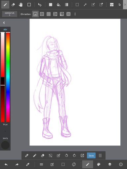Open the Korrektur stabilizer setting
This screenshot has width=127, height=169.
[10, 14]
